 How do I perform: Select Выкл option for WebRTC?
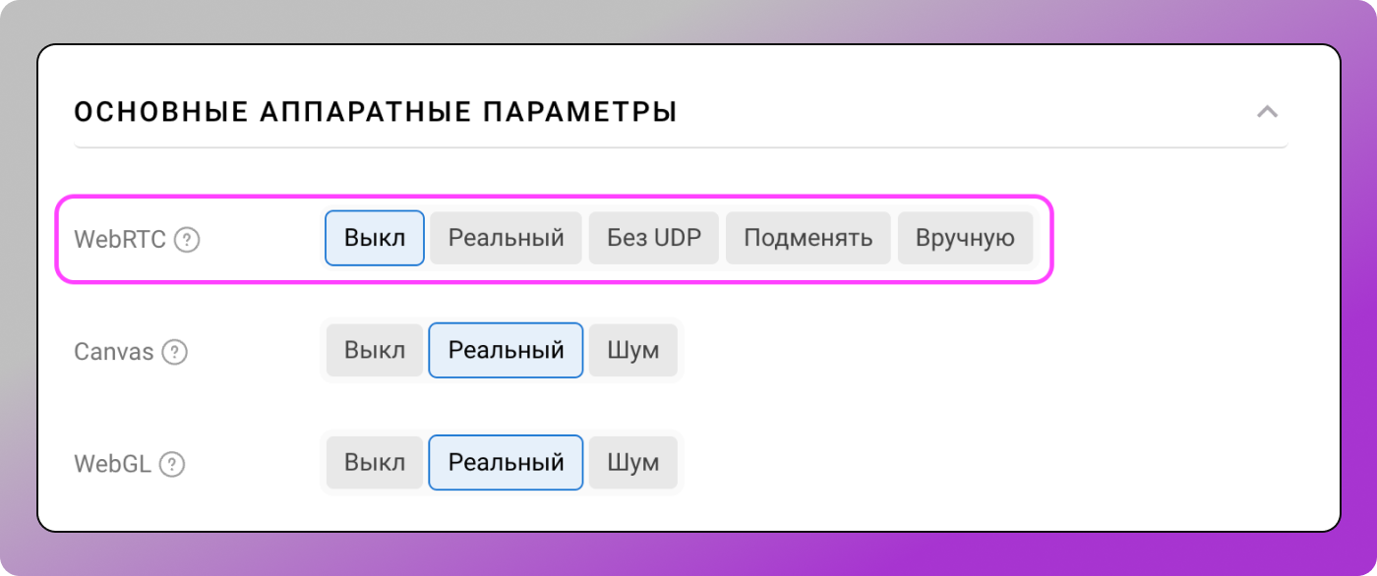pos(374,238)
